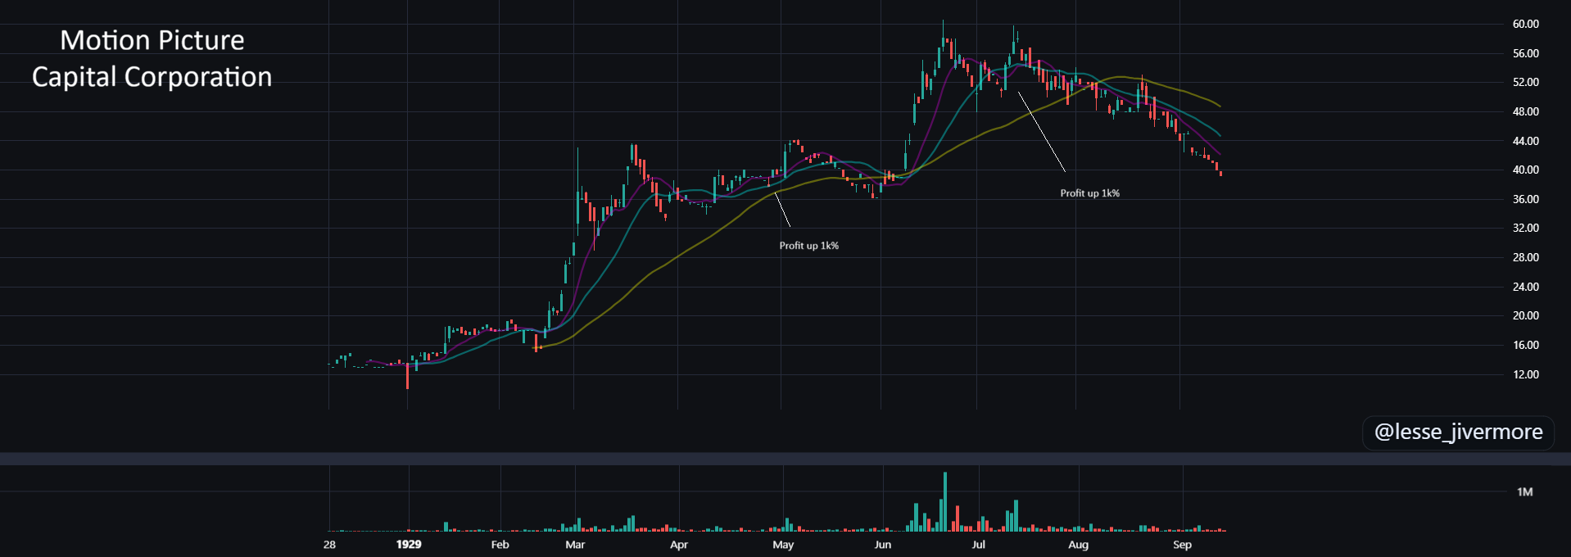Select the Profit up 1k% note under July candles
Screen dimensions: 1571x557
tap(1090, 193)
